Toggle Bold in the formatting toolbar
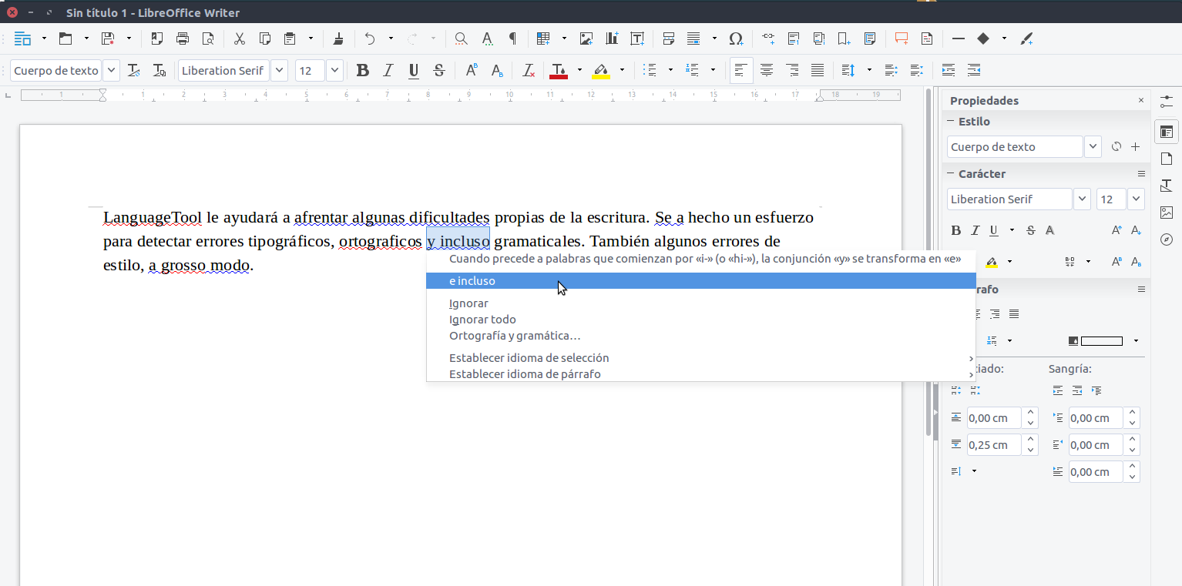1182x586 pixels. [x=362, y=71]
